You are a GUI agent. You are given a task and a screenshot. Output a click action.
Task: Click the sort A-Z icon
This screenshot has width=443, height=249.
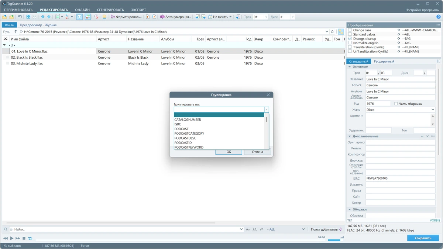coord(68,17)
